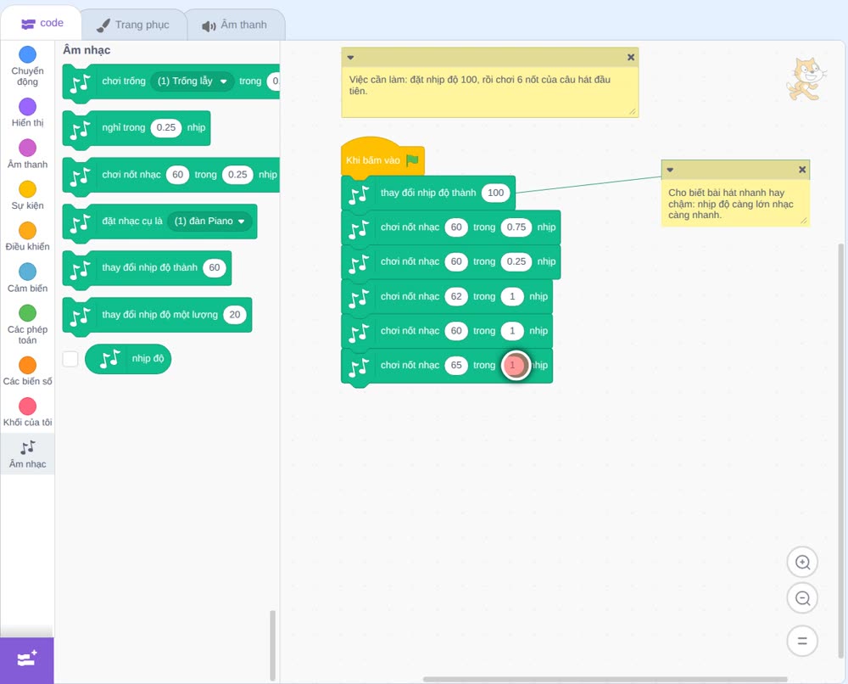Close the Việc cần làm comment
Image resolution: width=848 pixels, height=684 pixels.
click(631, 57)
